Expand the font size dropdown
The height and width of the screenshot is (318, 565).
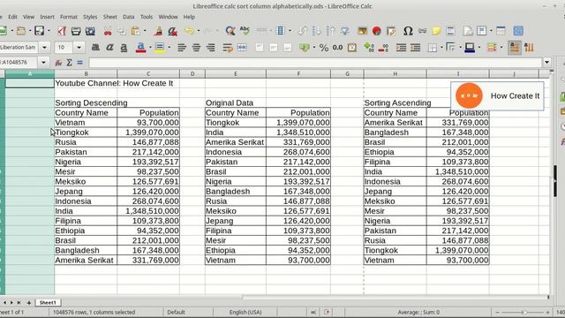tap(79, 48)
